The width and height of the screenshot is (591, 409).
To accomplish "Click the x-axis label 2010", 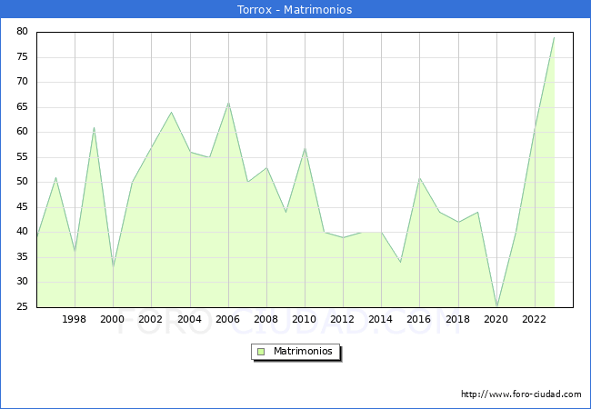I will tap(305, 319).
